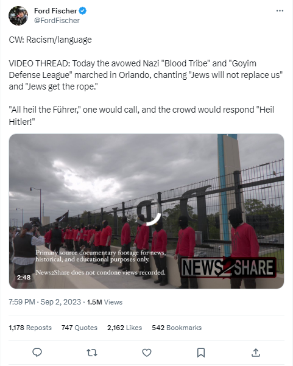293x366 pixels.
Task: Click the Ford Fischer display name
Action: 55,11
